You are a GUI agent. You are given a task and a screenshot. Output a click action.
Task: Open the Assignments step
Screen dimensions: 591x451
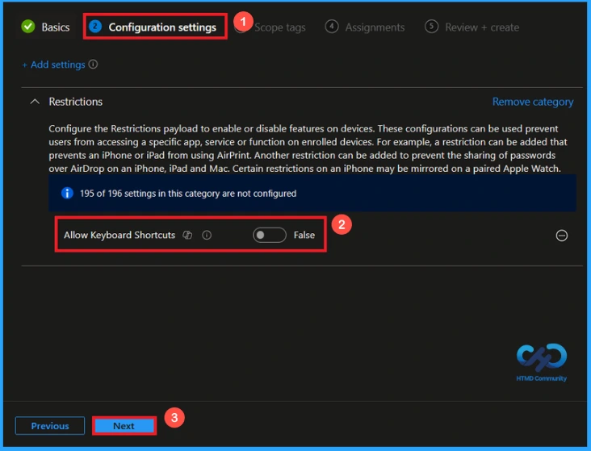pos(365,27)
